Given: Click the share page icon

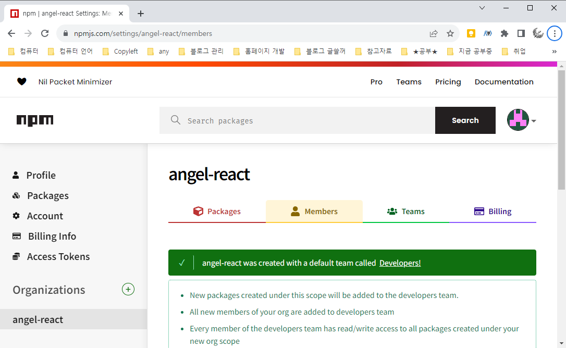Looking at the screenshot, I should click(434, 33).
